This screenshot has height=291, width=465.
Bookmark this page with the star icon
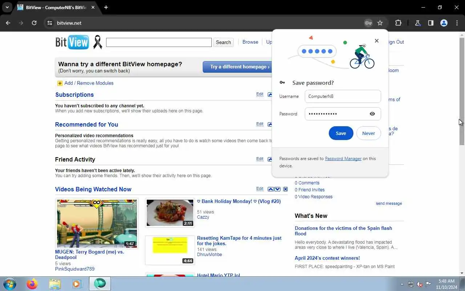[380, 23]
